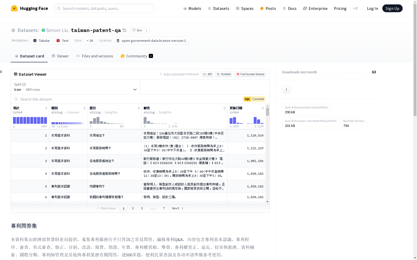Switch to the Dataset card tab
The image size is (417, 260).
(x=29, y=56)
